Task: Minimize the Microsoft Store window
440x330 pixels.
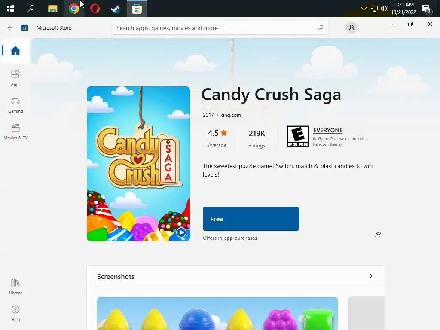Action: [x=390, y=24]
